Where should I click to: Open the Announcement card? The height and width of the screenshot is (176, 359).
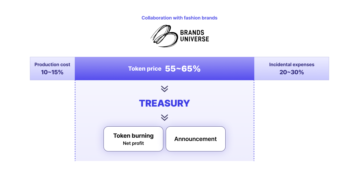[x=196, y=139]
